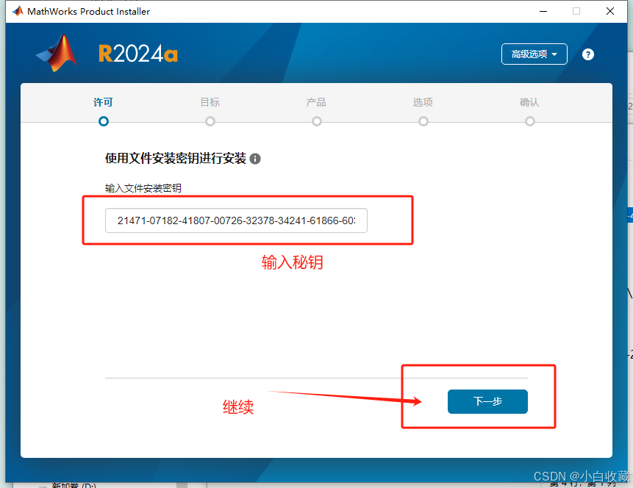Click the R2024a version text
The height and width of the screenshot is (488, 633).
point(138,54)
